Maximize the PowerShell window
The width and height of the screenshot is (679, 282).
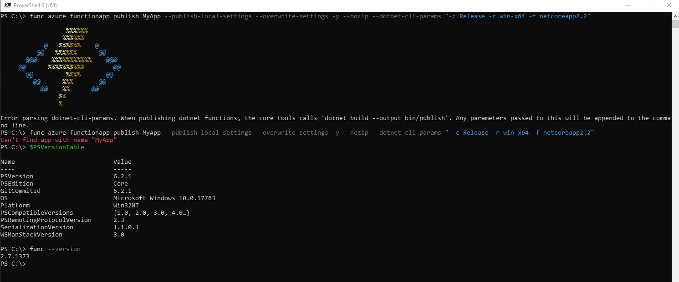coord(648,5)
